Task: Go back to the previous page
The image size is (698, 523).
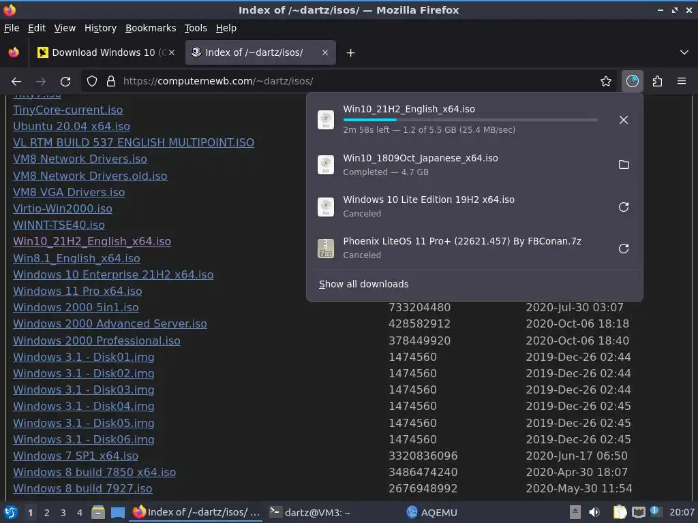Action: (16, 82)
